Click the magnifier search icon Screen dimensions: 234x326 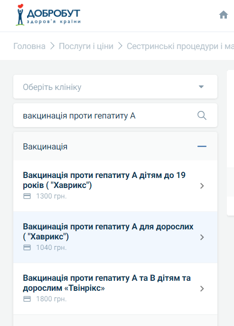pos(202,115)
